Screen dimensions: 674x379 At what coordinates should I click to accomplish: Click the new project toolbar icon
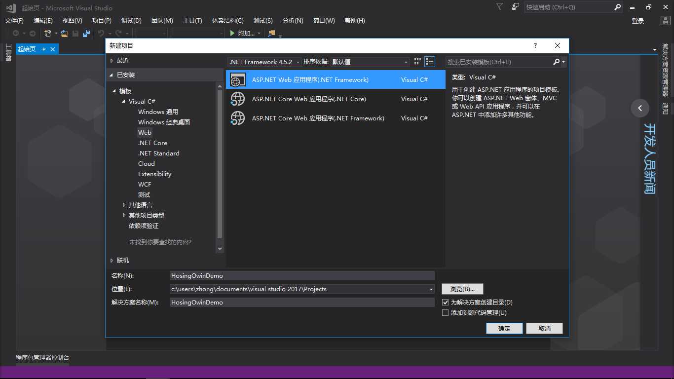click(48, 34)
